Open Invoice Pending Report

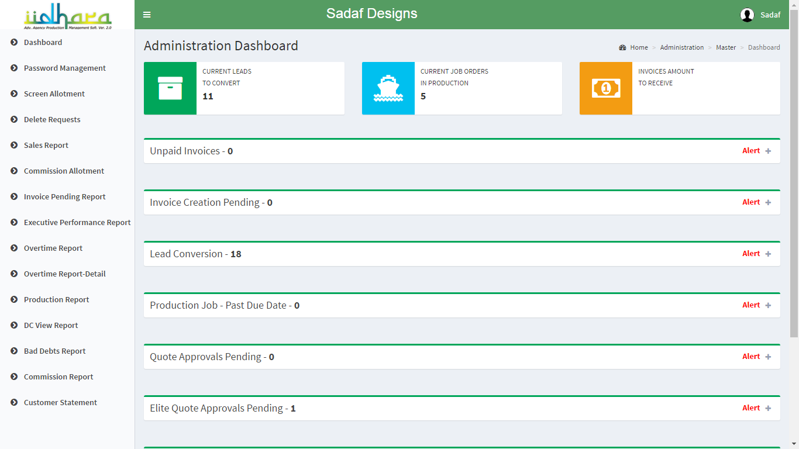[64, 196]
